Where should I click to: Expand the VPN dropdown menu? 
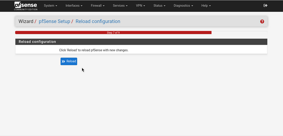pyautogui.click(x=140, y=6)
